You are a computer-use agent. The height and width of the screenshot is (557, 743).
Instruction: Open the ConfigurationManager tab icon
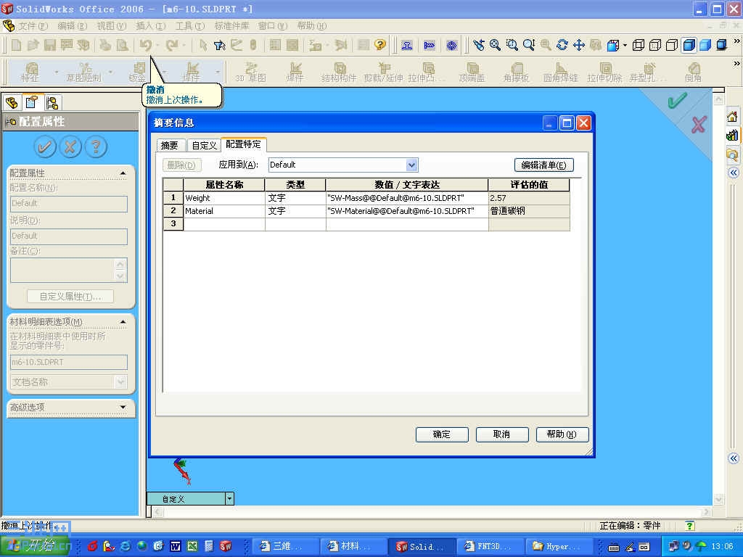52,102
